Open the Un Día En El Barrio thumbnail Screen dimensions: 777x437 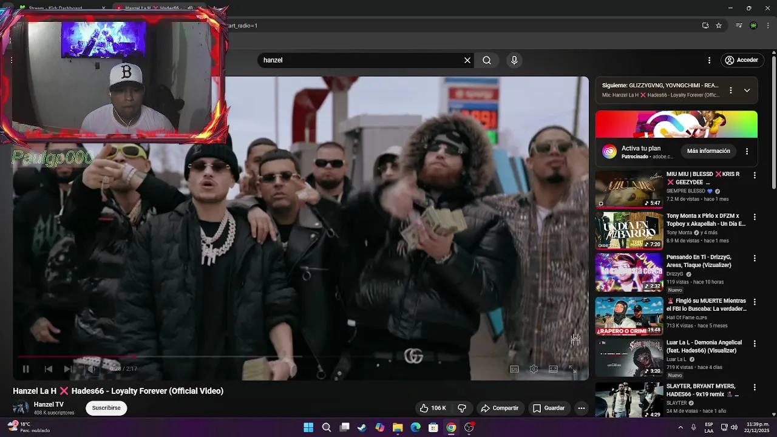(629, 230)
